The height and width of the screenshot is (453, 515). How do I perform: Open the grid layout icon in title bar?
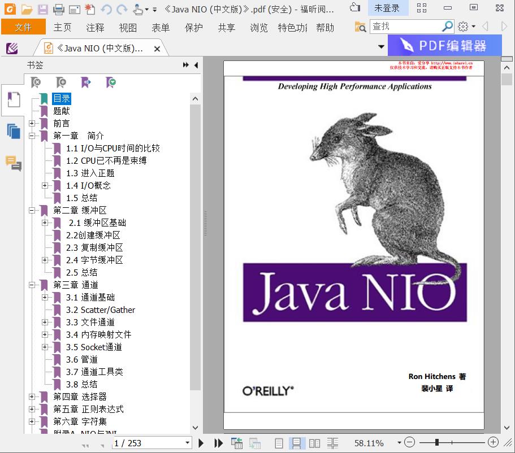[x=421, y=7]
